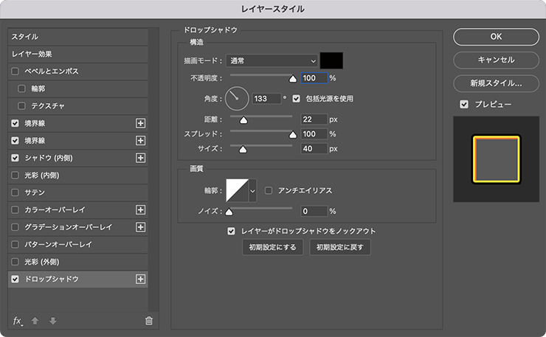This screenshot has height=337, width=546.
Task: Disable 包括光源を使用 checkbox
Action: (297, 99)
